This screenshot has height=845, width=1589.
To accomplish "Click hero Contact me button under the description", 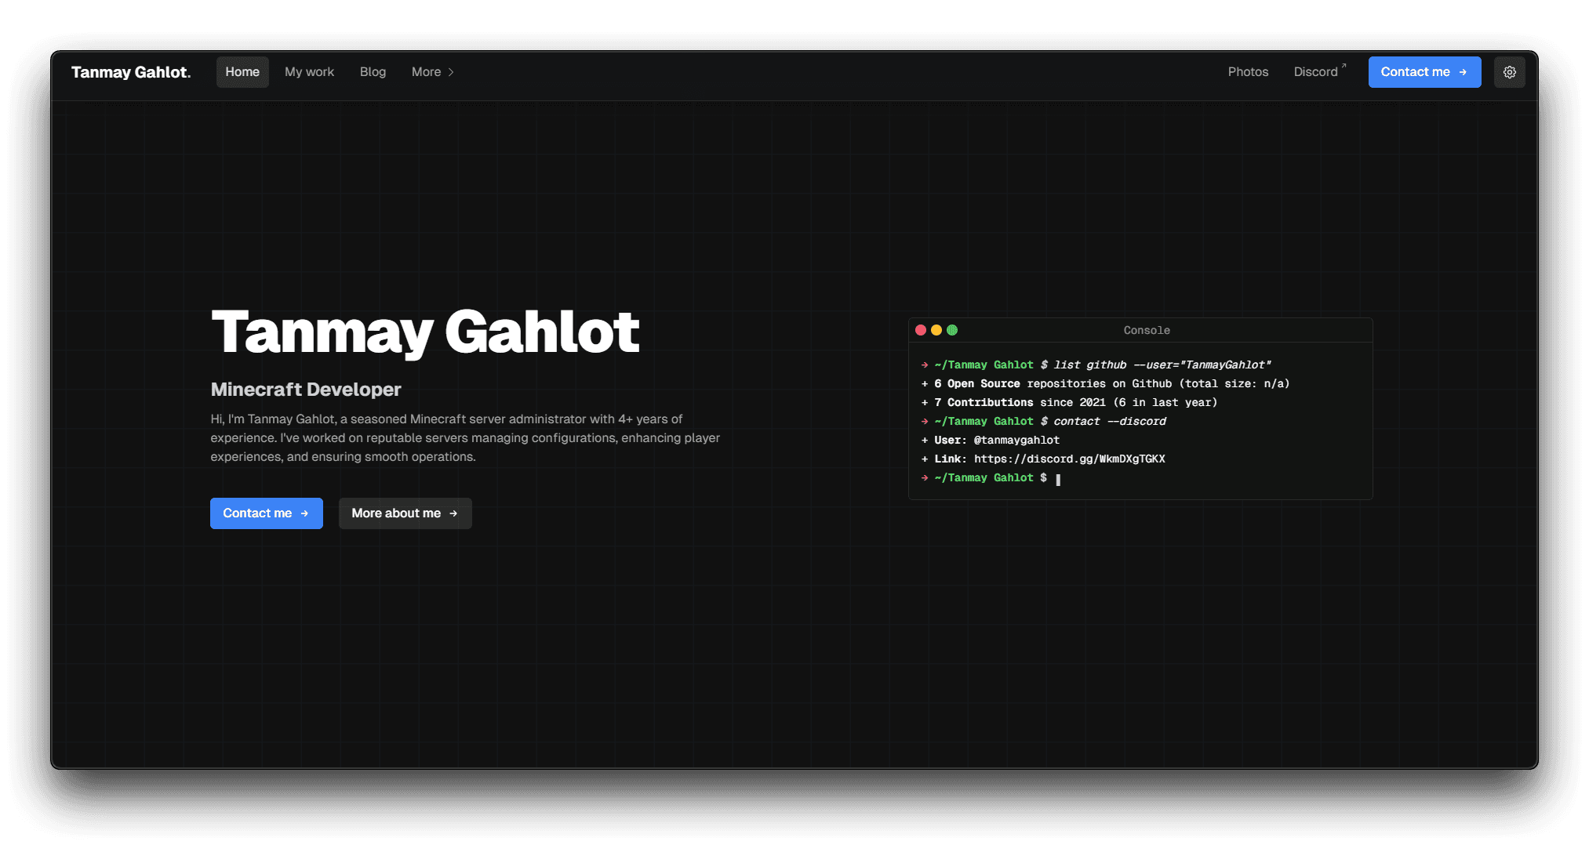I will pyautogui.click(x=267, y=513).
